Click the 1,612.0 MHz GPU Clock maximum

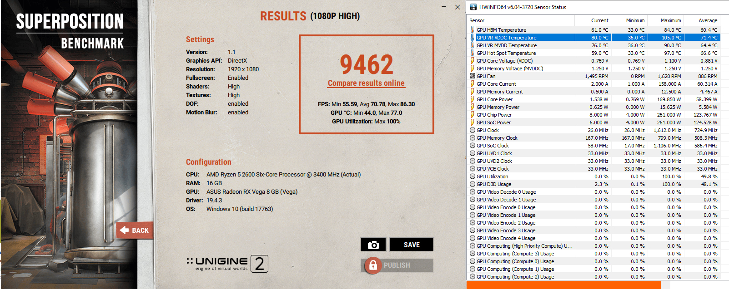click(x=667, y=130)
